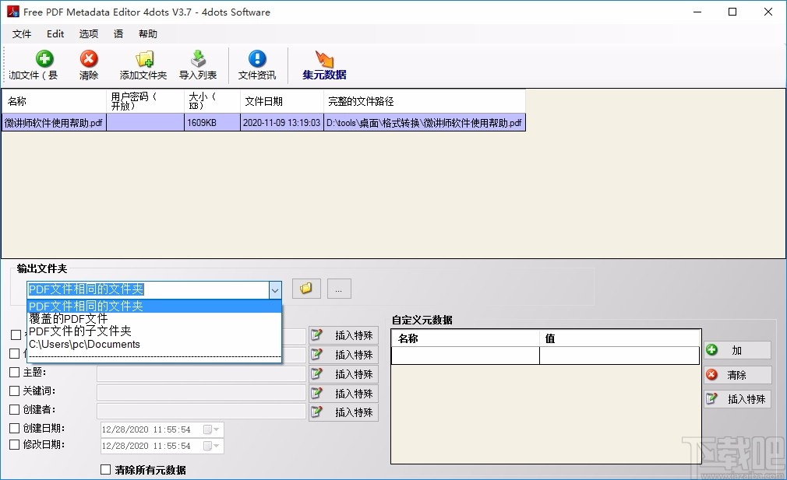This screenshot has height=480, width=787.
Task: Click the red 清除 clear list icon
Action: coord(88,65)
